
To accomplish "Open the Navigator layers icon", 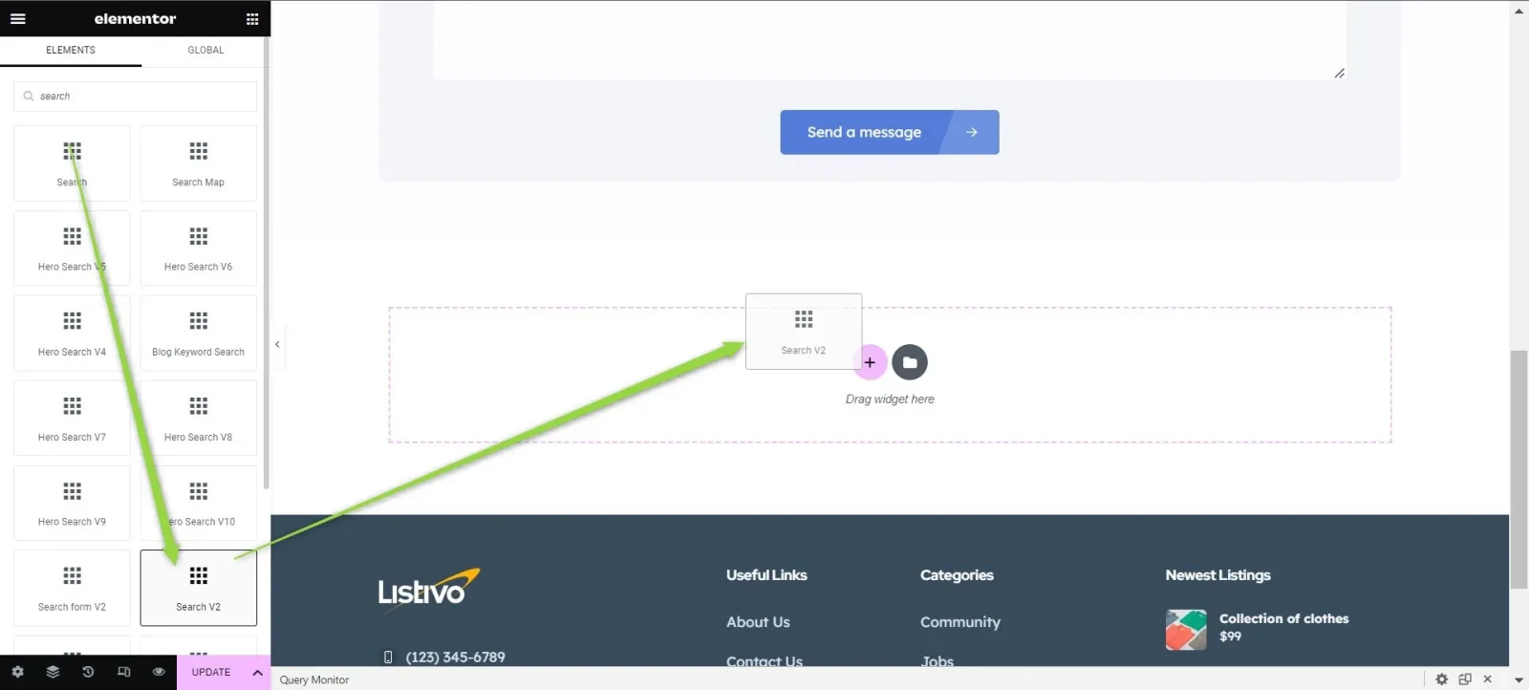I will click(x=53, y=672).
